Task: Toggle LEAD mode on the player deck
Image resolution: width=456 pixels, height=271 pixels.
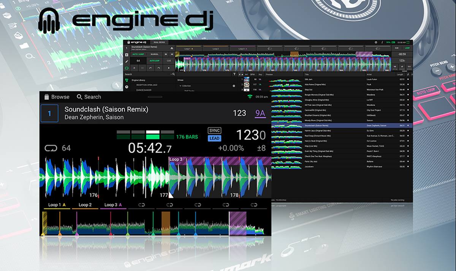Action: point(215,139)
